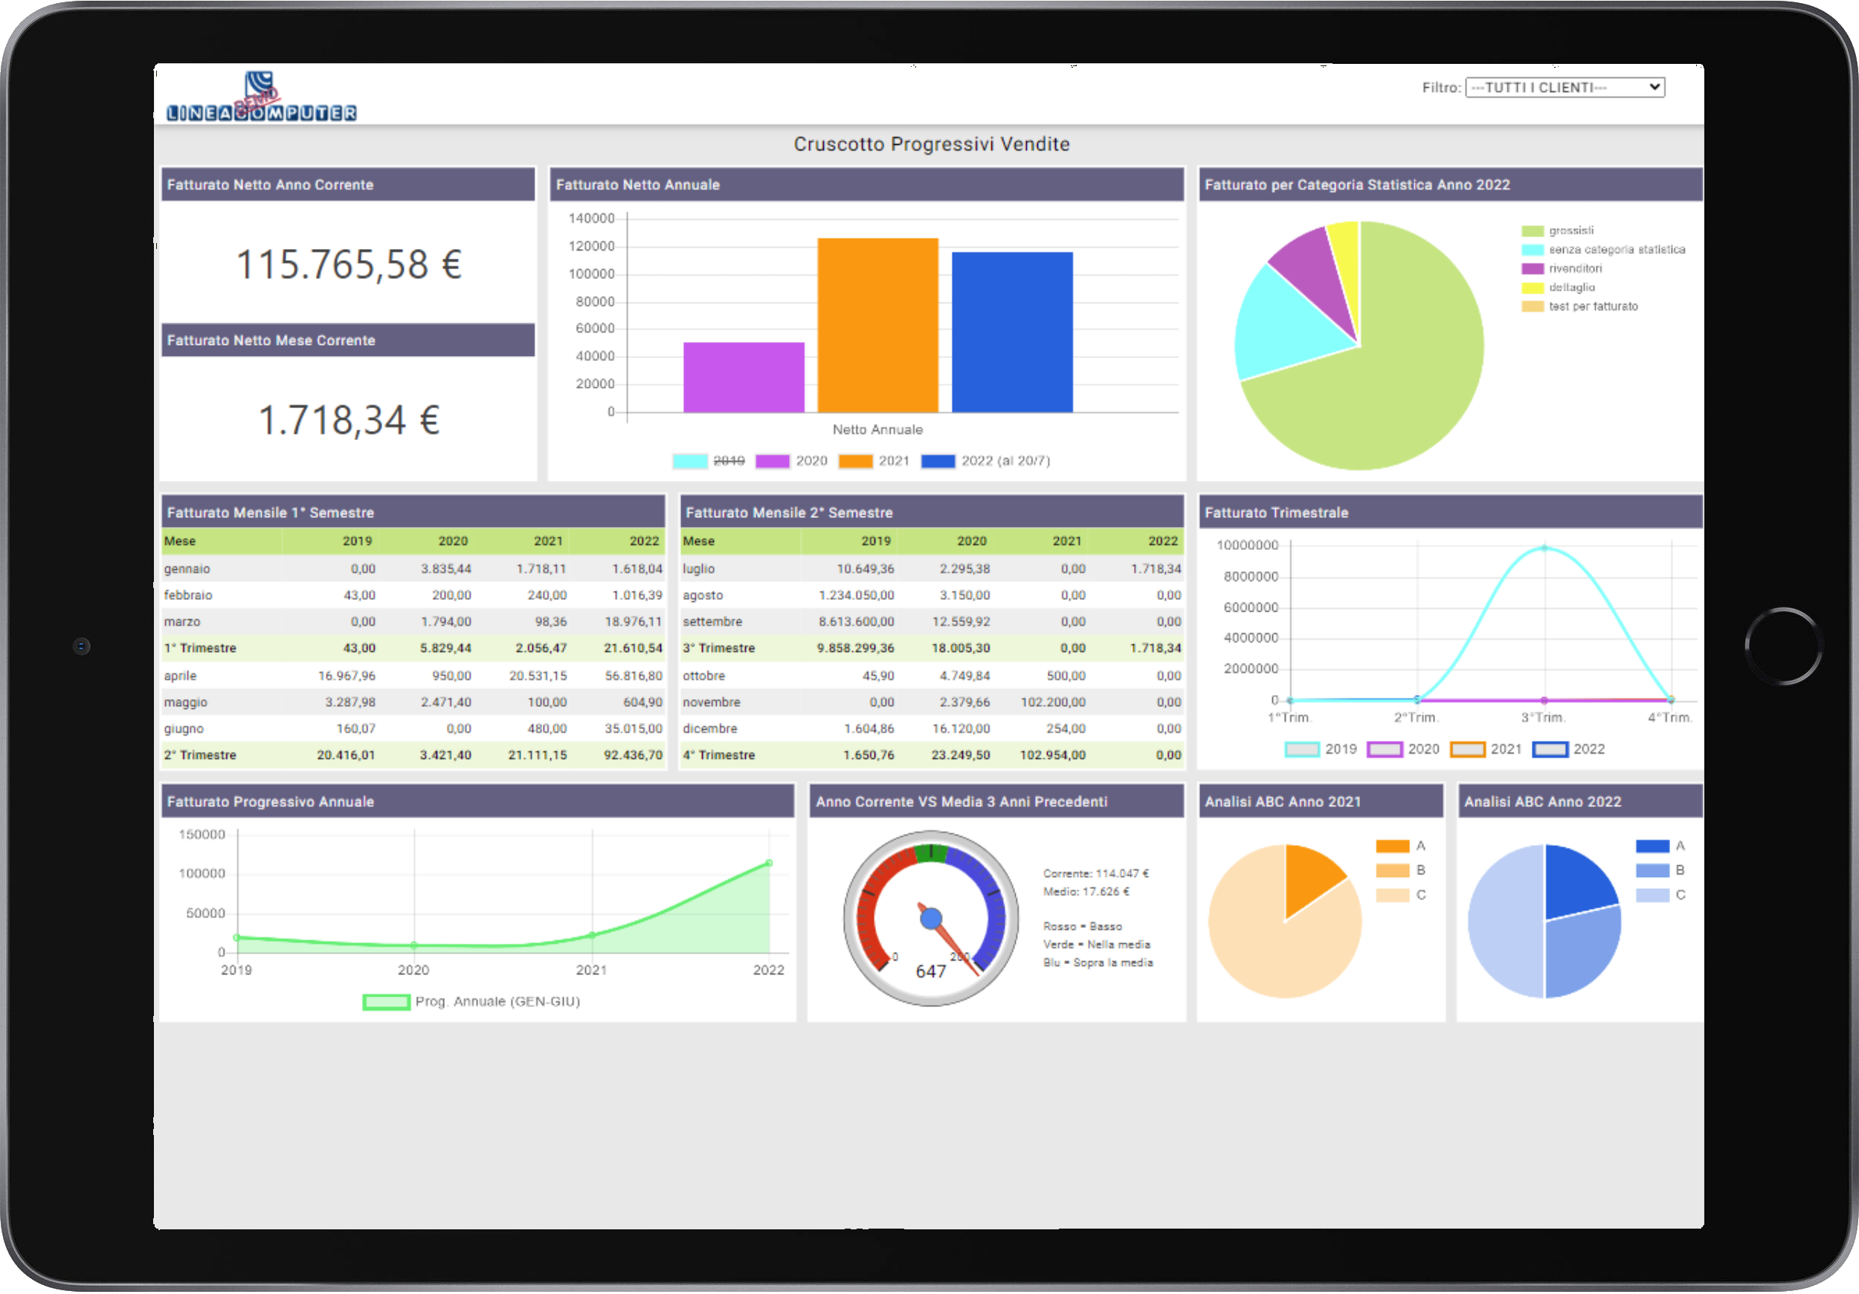The image size is (1859, 1294).
Task: Click the orange 2021 bar in annual chart
Action: click(x=877, y=326)
